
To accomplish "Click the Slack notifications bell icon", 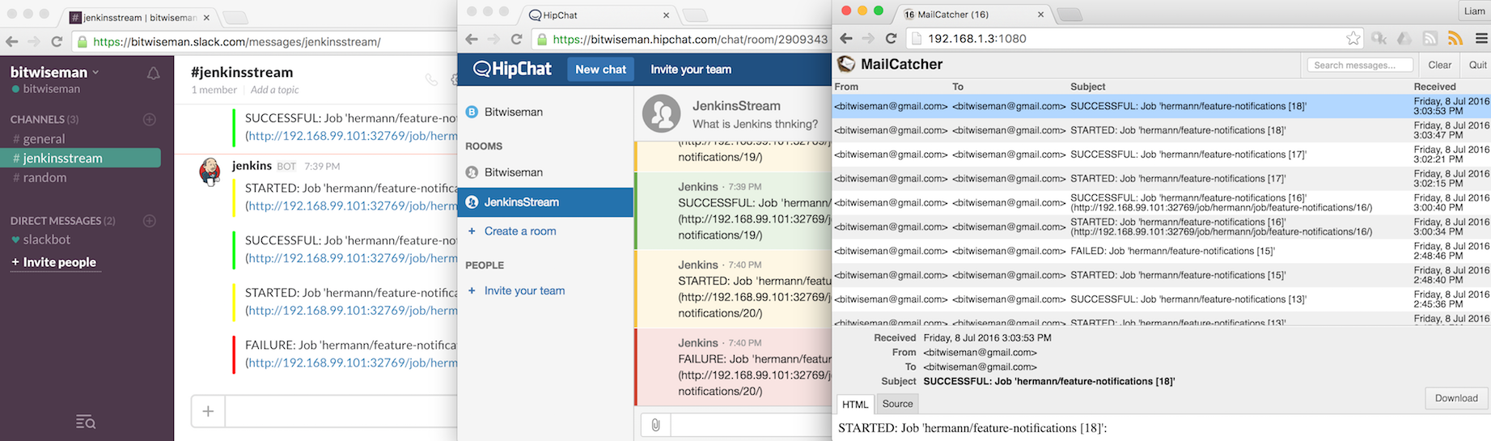I will click(x=153, y=74).
